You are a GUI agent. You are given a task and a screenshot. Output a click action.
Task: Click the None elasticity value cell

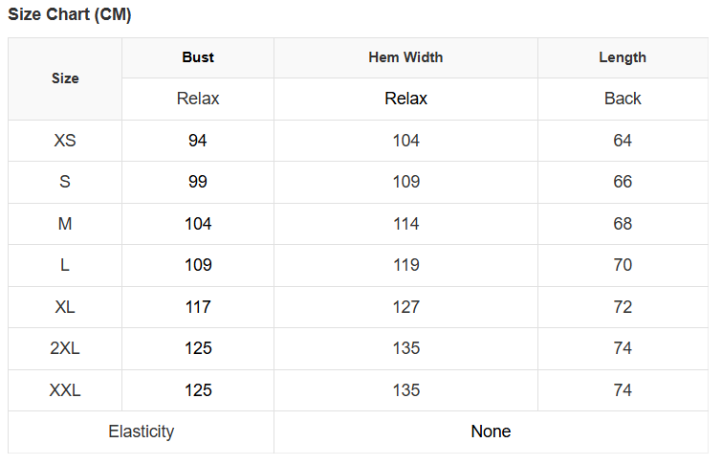(x=491, y=432)
